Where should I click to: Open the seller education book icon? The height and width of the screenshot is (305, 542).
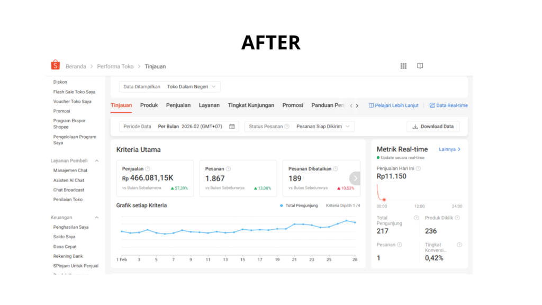pyautogui.click(x=420, y=66)
